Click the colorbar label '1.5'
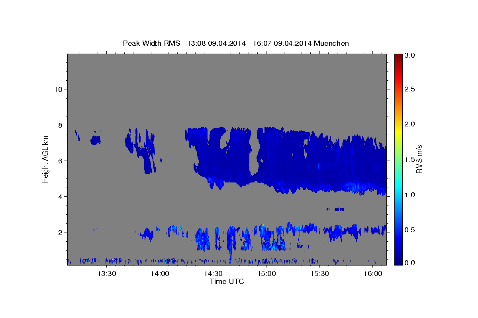 click(x=410, y=159)
